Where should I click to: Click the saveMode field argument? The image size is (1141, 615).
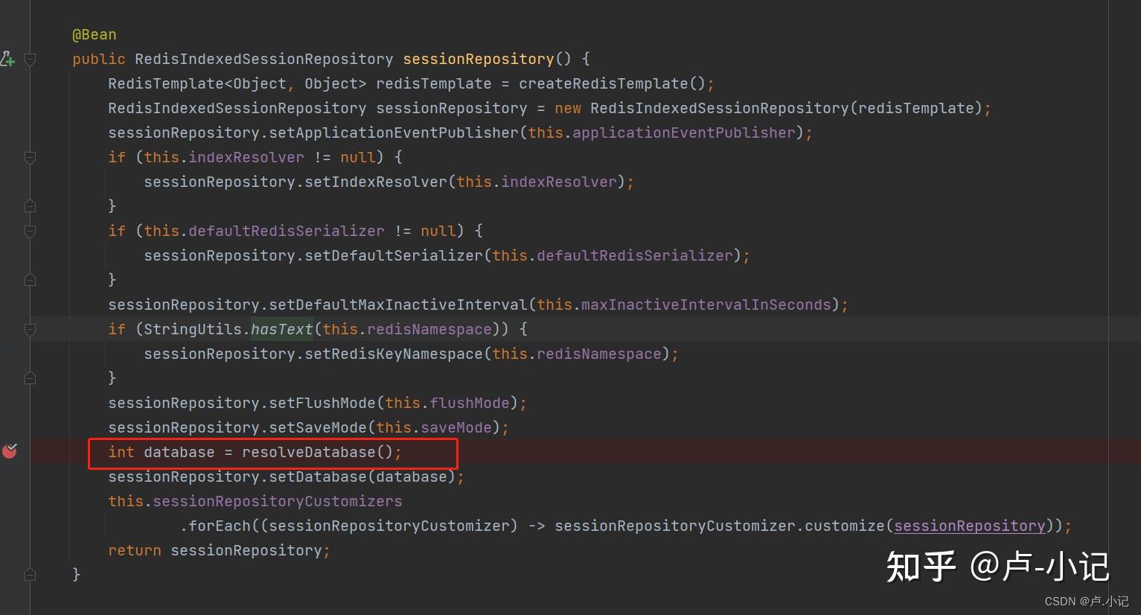(456, 427)
